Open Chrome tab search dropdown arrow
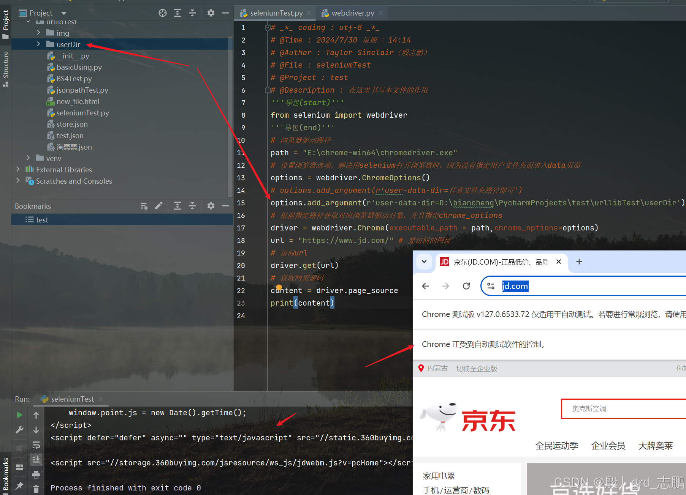Viewport: 686px width, 495px height. click(424, 262)
